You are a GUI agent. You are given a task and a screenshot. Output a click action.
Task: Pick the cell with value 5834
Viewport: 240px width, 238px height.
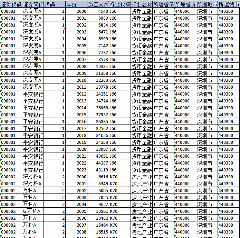98,25
